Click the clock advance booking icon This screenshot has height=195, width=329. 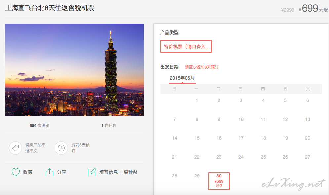point(61,148)
